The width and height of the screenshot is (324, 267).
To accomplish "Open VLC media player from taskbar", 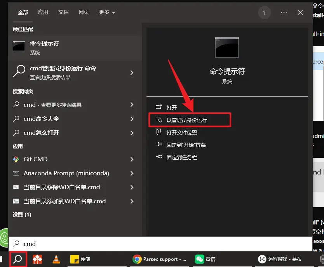I will pyautogui.click(x=56, y=259).
